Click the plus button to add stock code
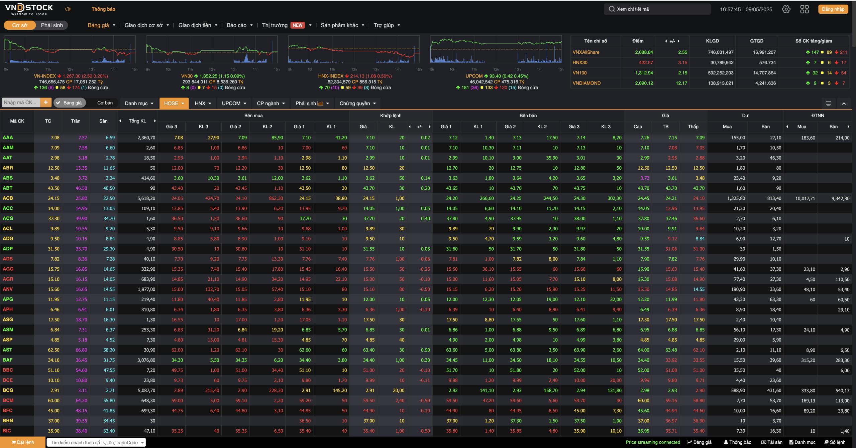This screenshot has height=448, width=856. click(x=46, y=102)
